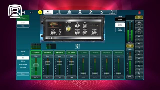Select the FX1 Return channel name
The height and width of the screenshot is (90, 160).
pyautogui.click(x=36, y=52)
